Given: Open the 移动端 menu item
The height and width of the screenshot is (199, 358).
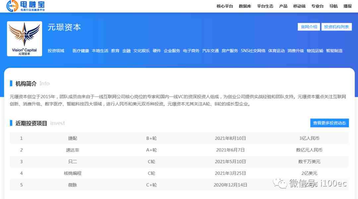Looking at the screenshot, I should click(x=299, y=6).
